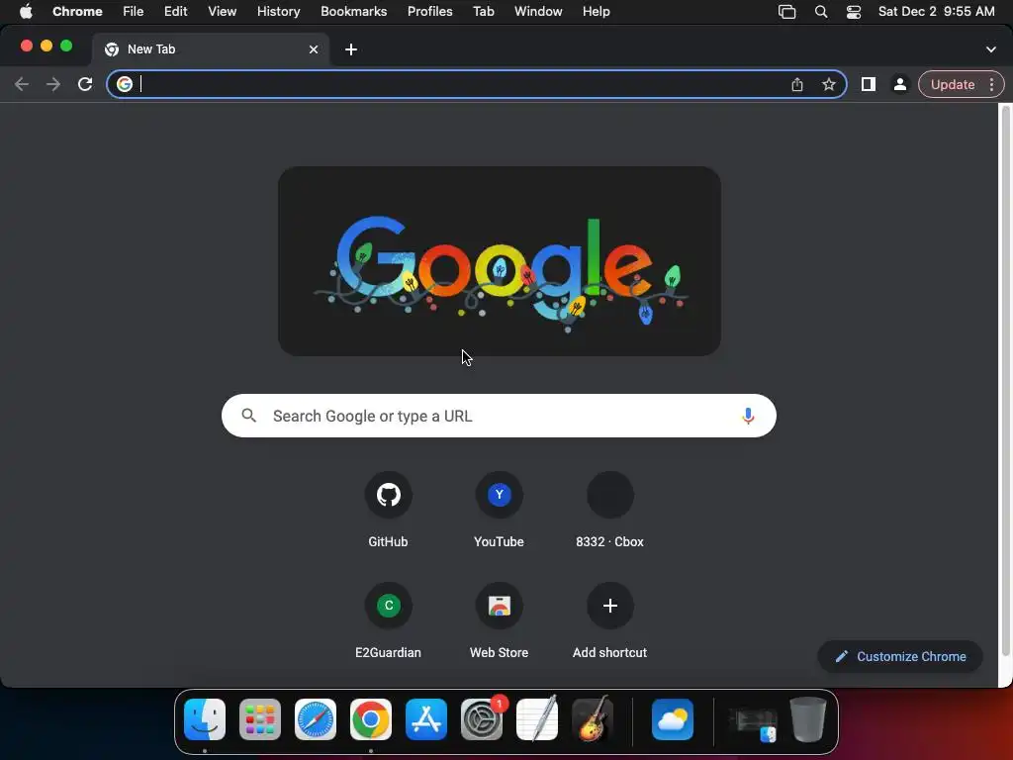1013x760 pixels.
Task: Click the screen mirroring menu bar icon
Action: click(x=786, y=12)
